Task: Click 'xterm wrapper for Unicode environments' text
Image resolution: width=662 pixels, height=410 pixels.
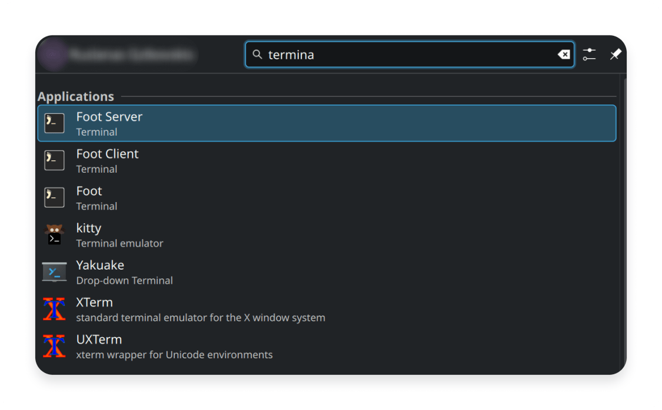Action: [x=174, y=355]
